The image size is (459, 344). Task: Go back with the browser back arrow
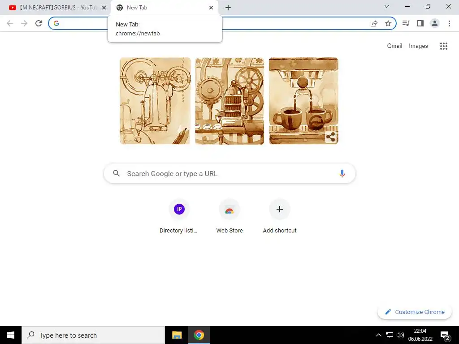[10, 23]
